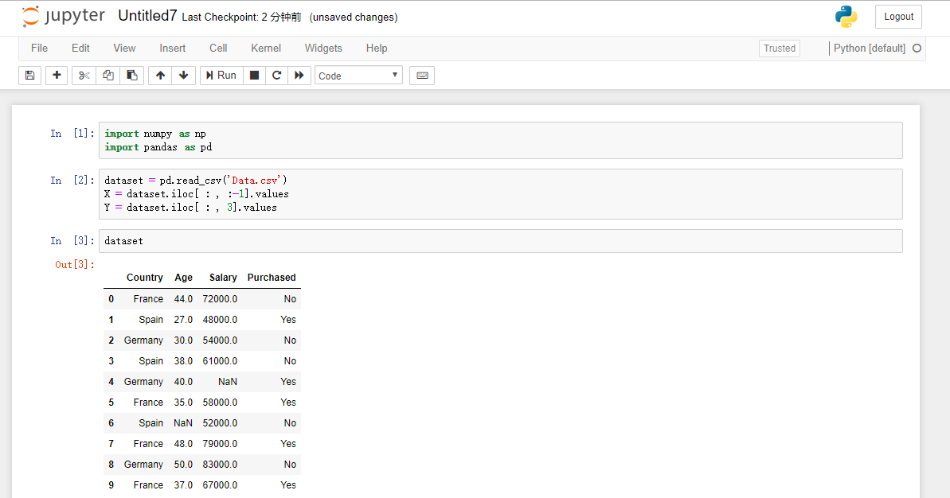Open the Cell menu
Viewport: 950px width, 498px height.
coord(218,49)
